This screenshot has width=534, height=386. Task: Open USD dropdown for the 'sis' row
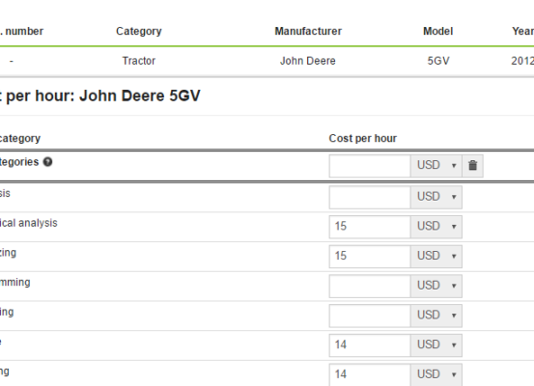click(x=436, y=197)
